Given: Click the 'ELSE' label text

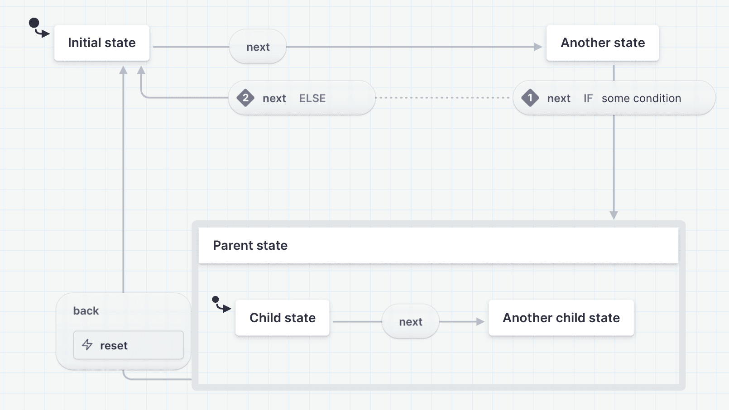Looking at the screenshot, I should 312,98.
